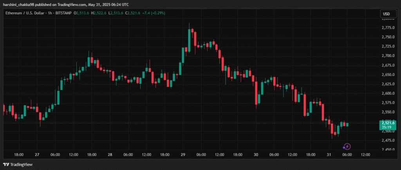Click the date 30 on time axis
This screenshot has height=170, width=401.
pos(256,155)
